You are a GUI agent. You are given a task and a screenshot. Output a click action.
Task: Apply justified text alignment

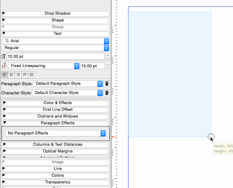[x=25, y=75]
